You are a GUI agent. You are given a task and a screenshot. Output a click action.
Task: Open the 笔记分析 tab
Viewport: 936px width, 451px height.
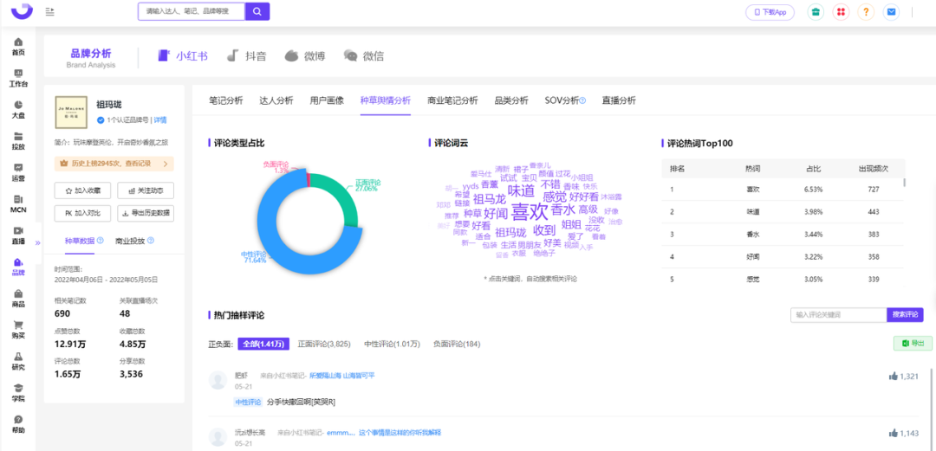[x=226, y=100]
